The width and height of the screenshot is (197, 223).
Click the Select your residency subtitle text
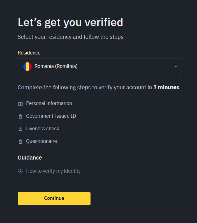tap(70, 37)
